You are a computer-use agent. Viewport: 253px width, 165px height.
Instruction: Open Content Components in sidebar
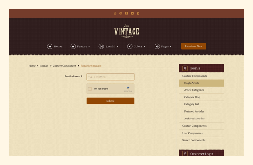coord(195,76)
